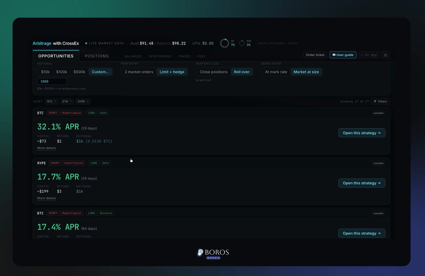Click LONG · Gate tag on BTC card
The image size is (425, 276).
click(x=97, y=113)
